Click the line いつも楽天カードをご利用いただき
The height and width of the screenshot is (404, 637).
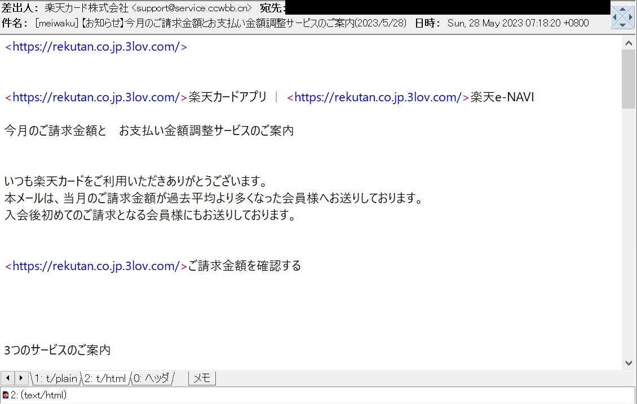(x=136, y=181)
